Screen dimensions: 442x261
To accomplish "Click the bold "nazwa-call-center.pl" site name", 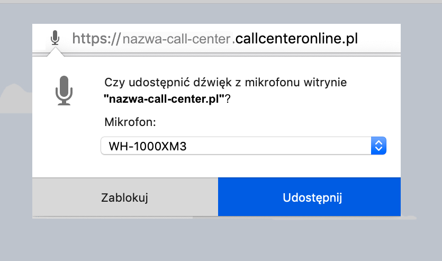I will (x=165, y=98).
